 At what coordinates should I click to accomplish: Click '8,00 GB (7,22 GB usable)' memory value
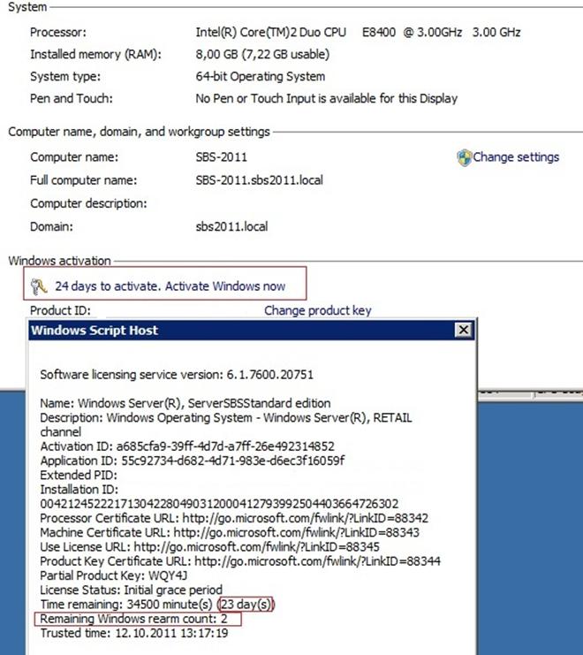click(x=262, y=54)
